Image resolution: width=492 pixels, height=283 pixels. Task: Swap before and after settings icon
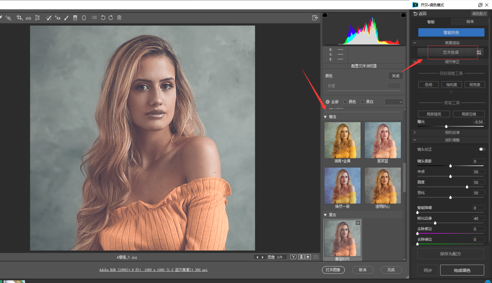click(301, 257)
